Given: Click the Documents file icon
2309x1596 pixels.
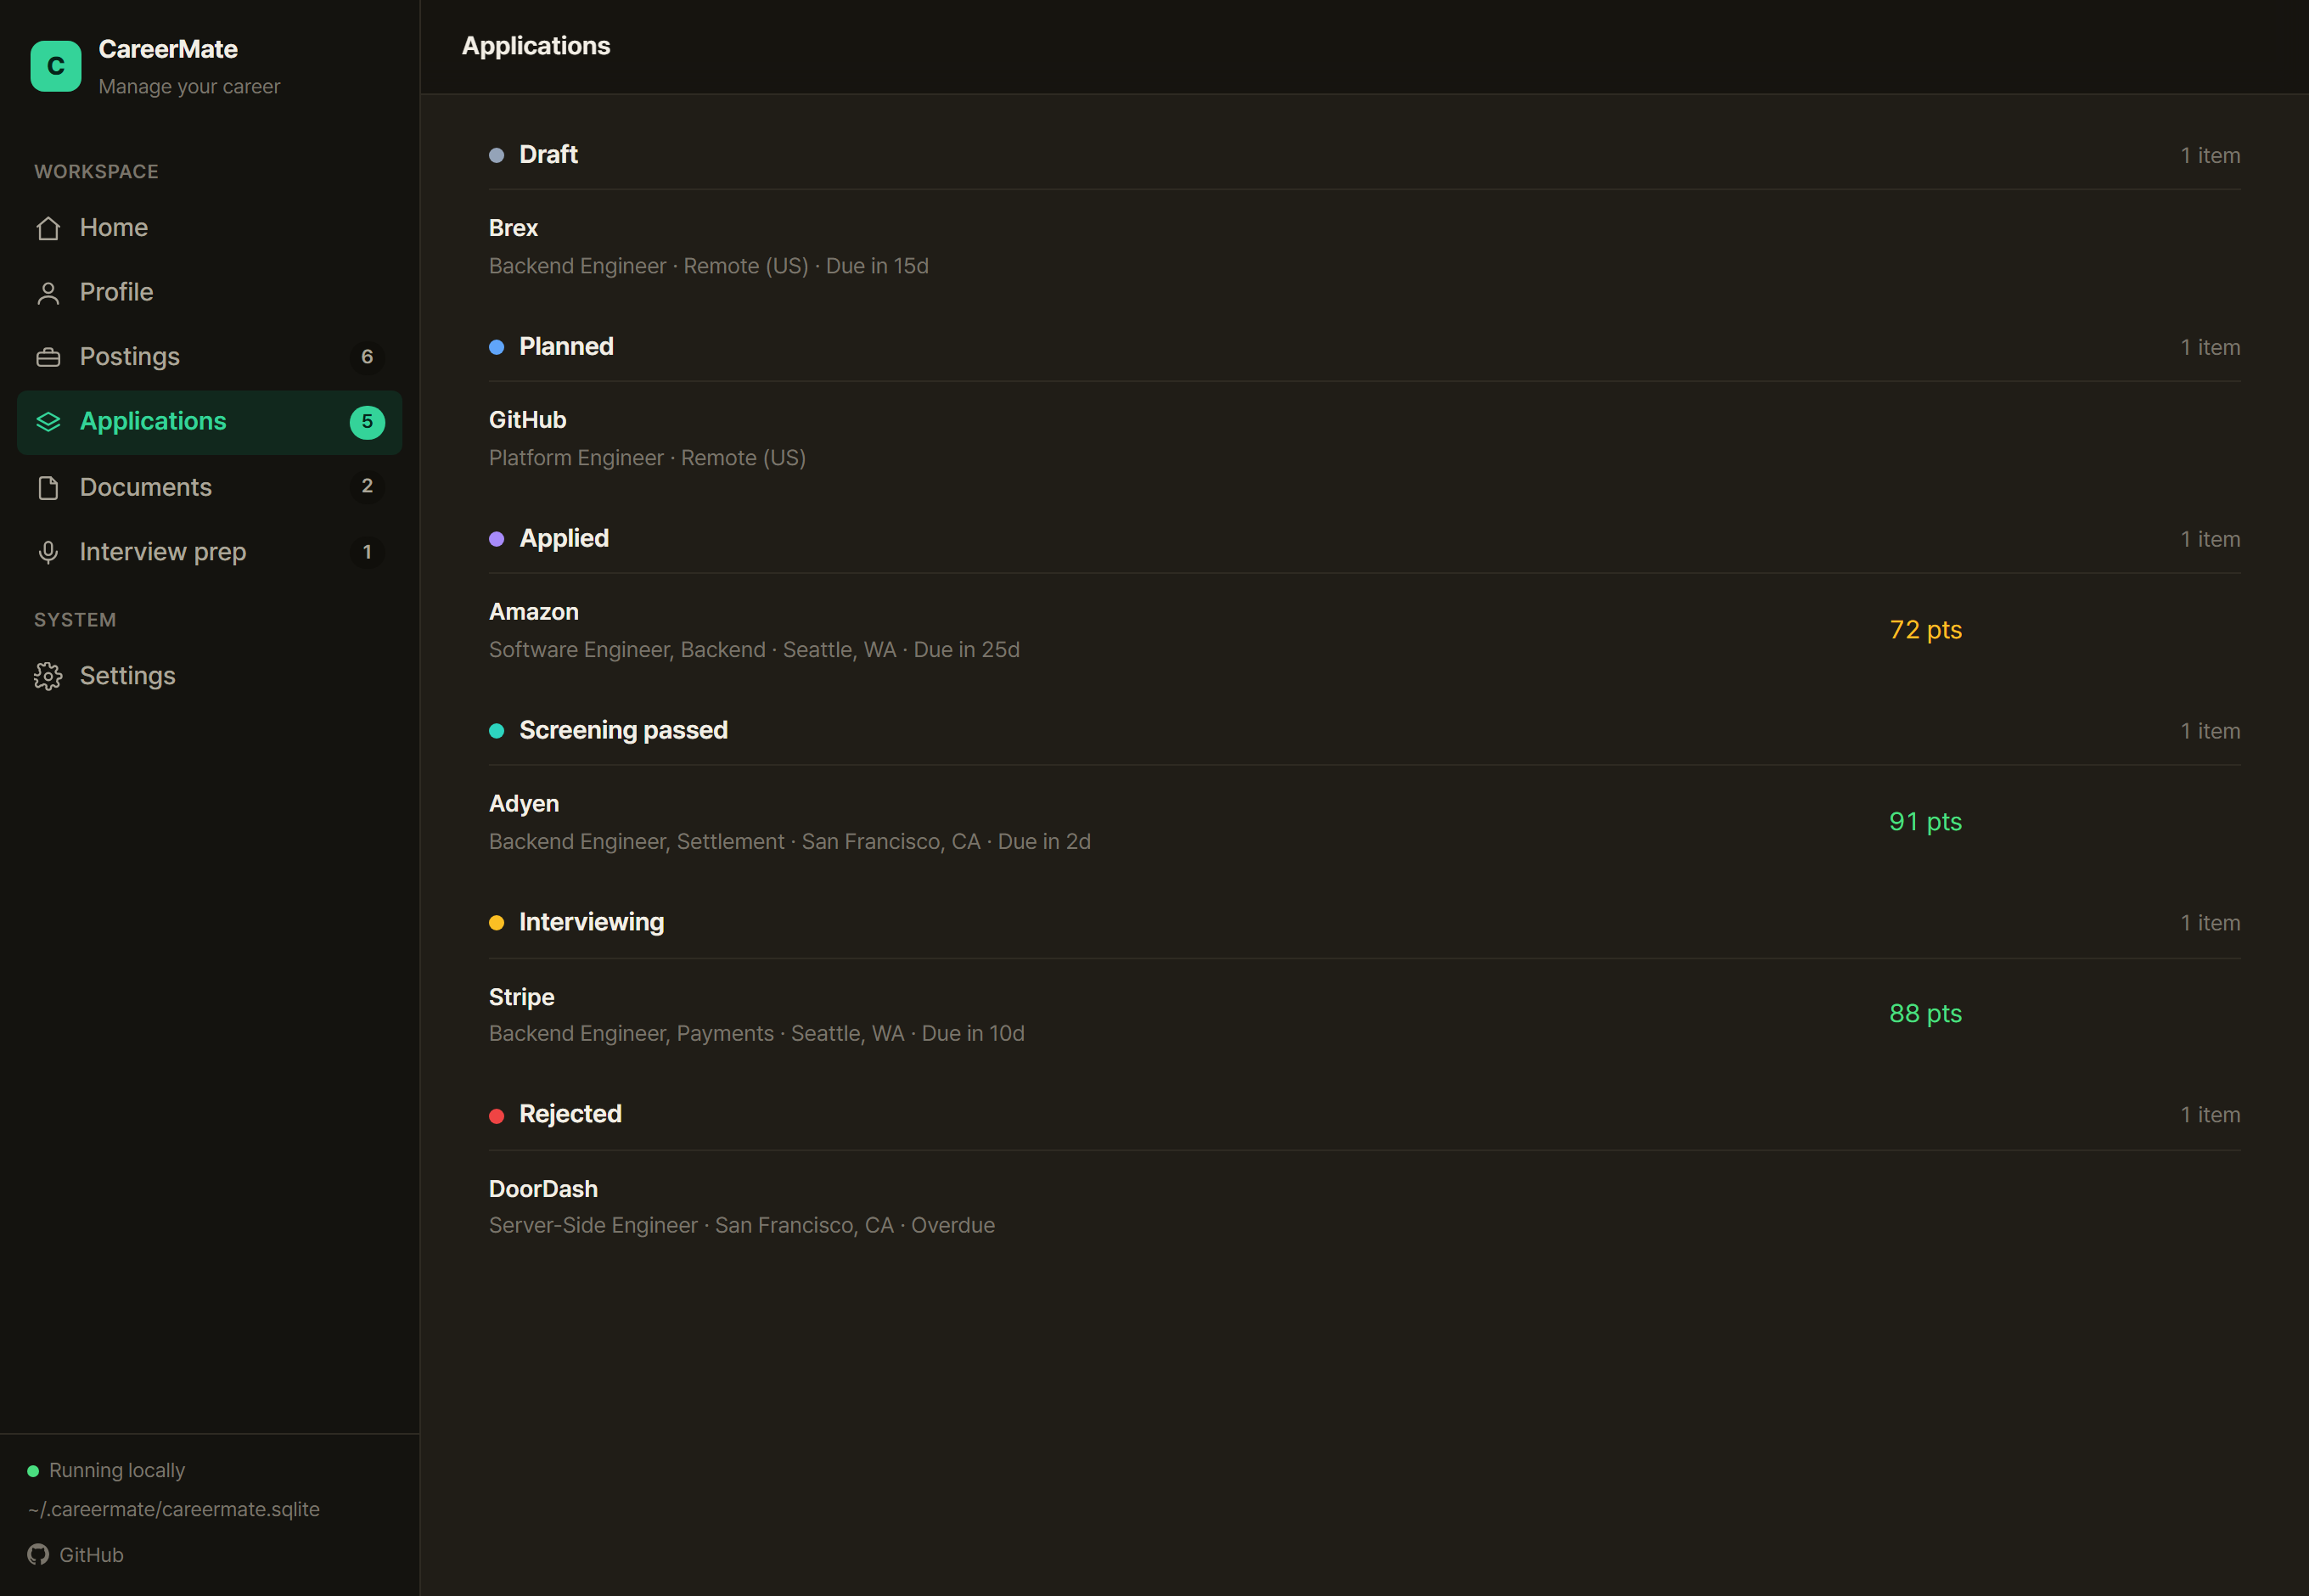Looking at the screenshot, I should 48,487.
